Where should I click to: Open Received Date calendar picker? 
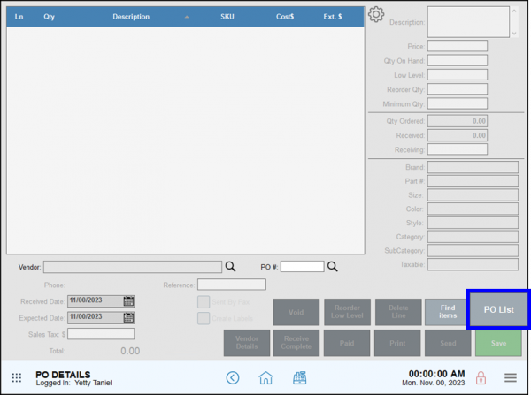[x=128, y=301]
